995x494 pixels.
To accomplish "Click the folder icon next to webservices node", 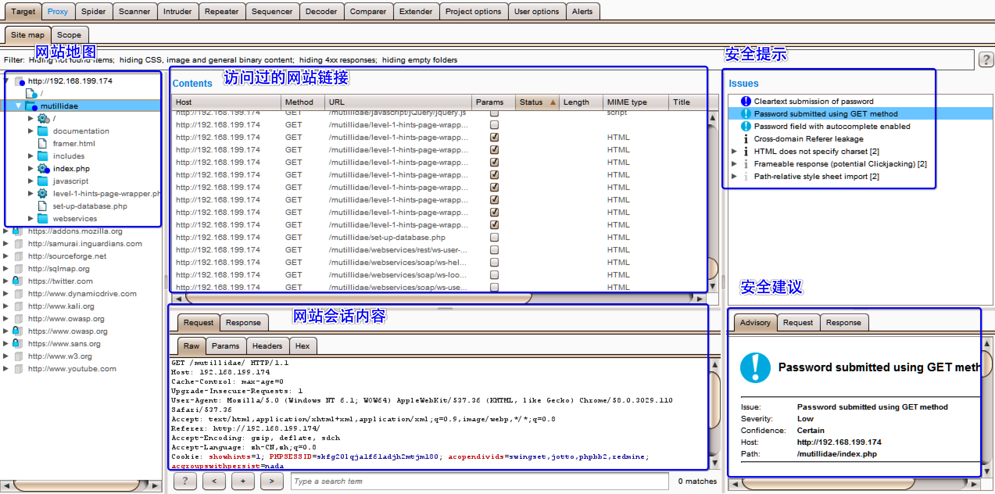I will pos(42,218).
